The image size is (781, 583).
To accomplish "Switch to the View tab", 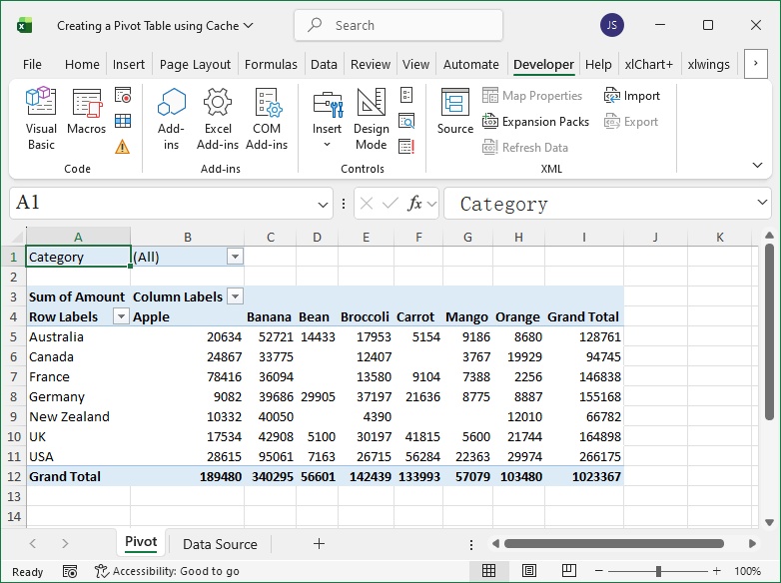I will [415, 64].
